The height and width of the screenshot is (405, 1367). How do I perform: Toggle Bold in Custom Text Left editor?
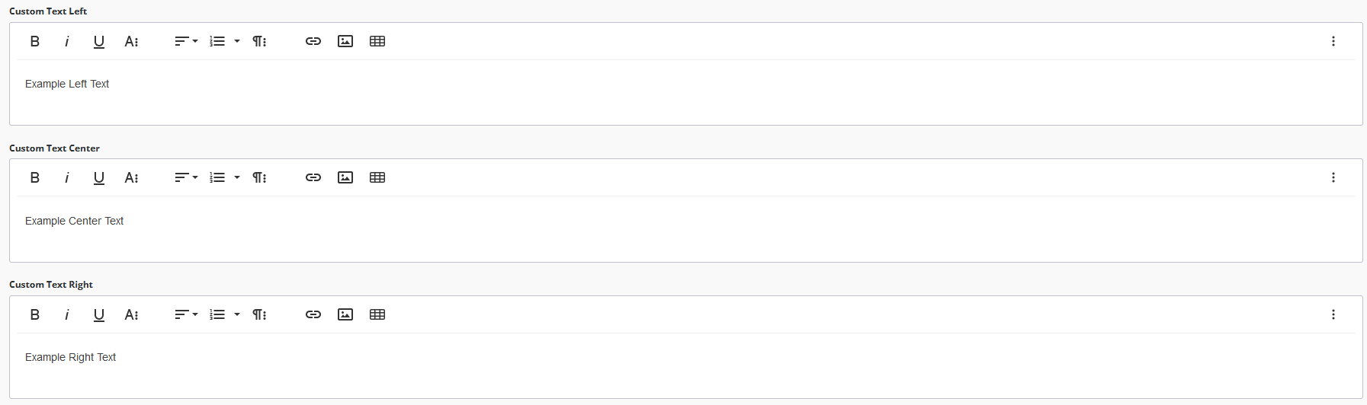tap(34, 41)
